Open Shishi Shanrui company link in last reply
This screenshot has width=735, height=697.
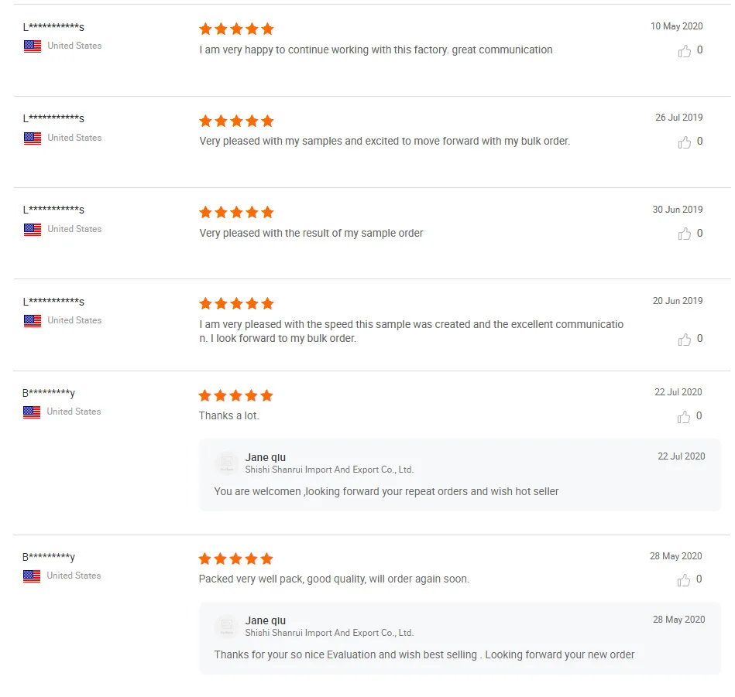point(329,633)
